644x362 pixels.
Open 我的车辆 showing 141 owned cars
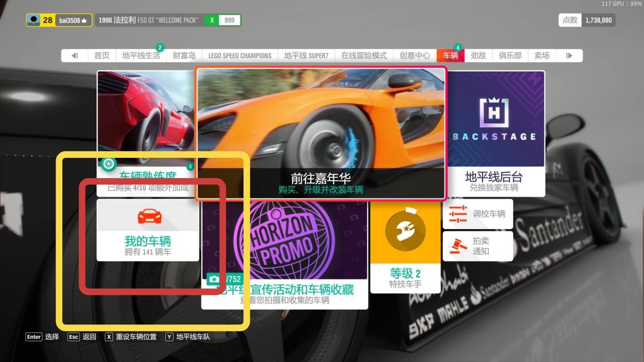(148, 230)
